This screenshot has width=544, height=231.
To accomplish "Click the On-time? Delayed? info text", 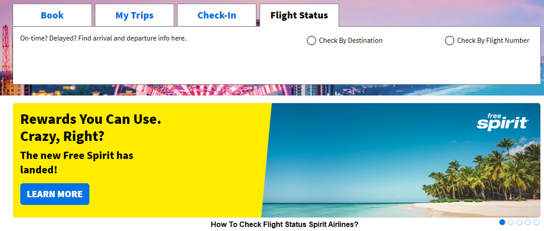I will pos(103,39).
